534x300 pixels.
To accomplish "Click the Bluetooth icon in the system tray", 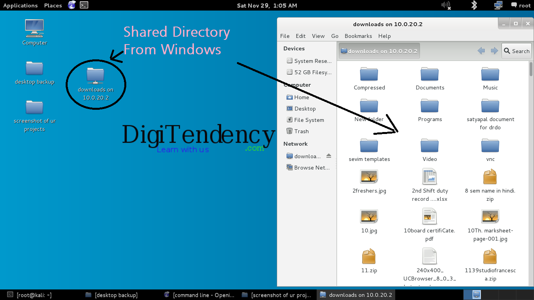I will click(474, 5).
